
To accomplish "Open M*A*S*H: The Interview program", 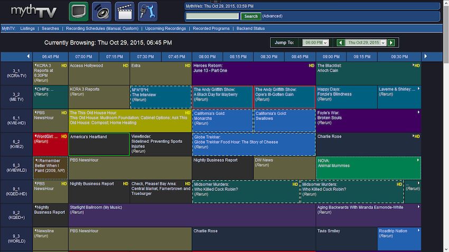I will click(x=161, y=97).
